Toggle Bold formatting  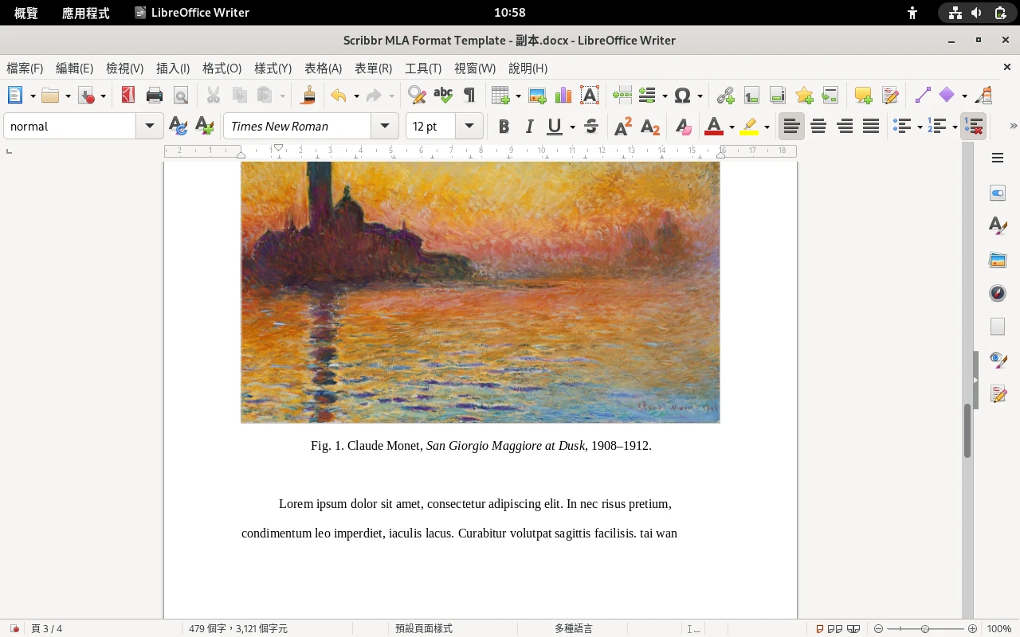503,127
